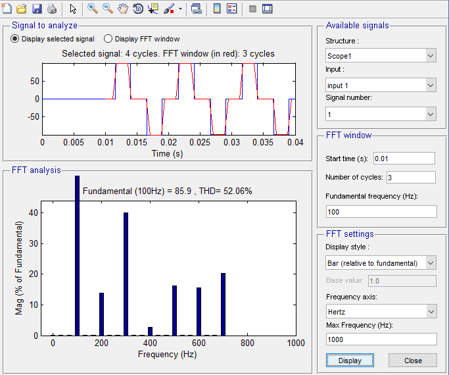
Task: Save the figure using the floppy disk icon
Action: [x=37, y=9]
